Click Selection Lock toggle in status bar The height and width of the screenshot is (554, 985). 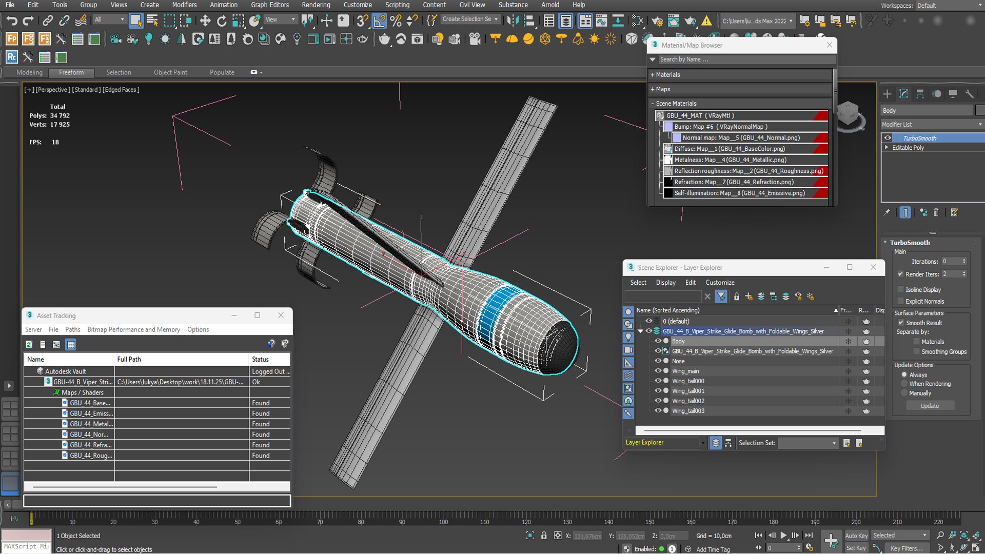544,536
